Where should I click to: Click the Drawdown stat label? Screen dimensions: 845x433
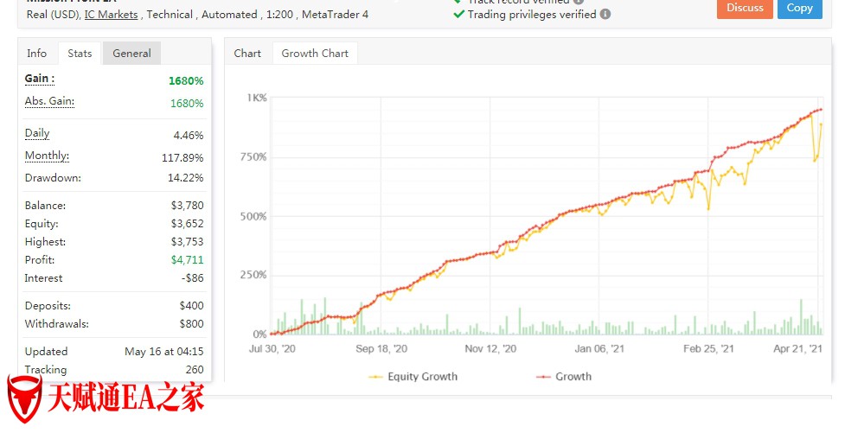tap(53, 178)
